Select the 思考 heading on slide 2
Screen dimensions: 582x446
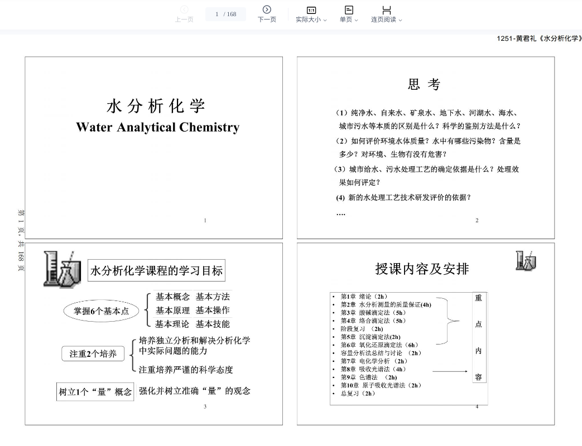pyautogui.click(x=424, y=85)
